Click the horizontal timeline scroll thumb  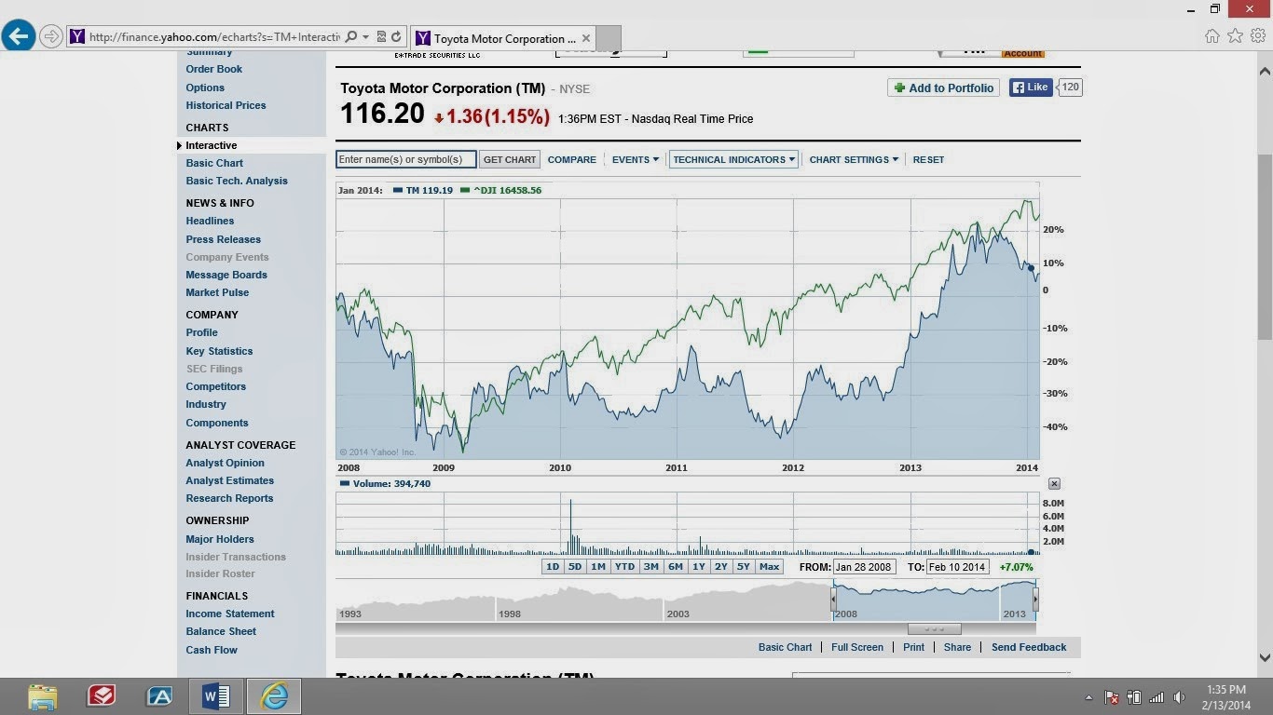934,629
